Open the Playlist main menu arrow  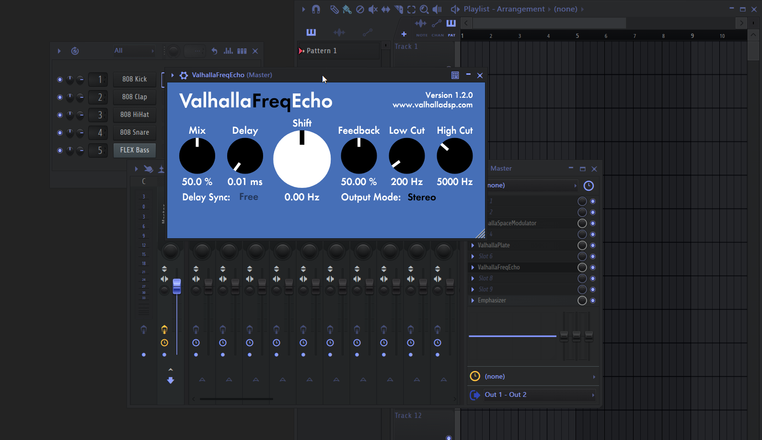(303, 9)
